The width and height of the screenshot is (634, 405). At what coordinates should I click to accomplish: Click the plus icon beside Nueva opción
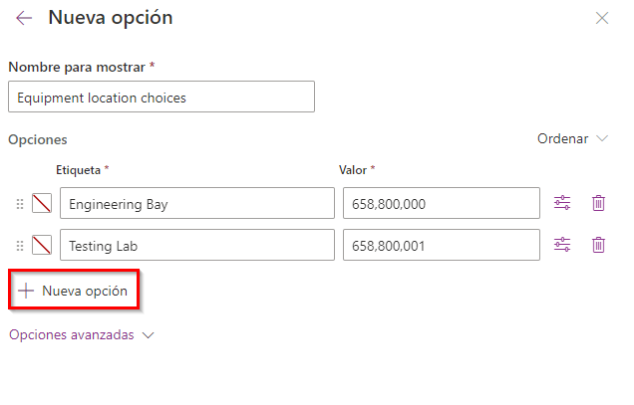(26, 291)
